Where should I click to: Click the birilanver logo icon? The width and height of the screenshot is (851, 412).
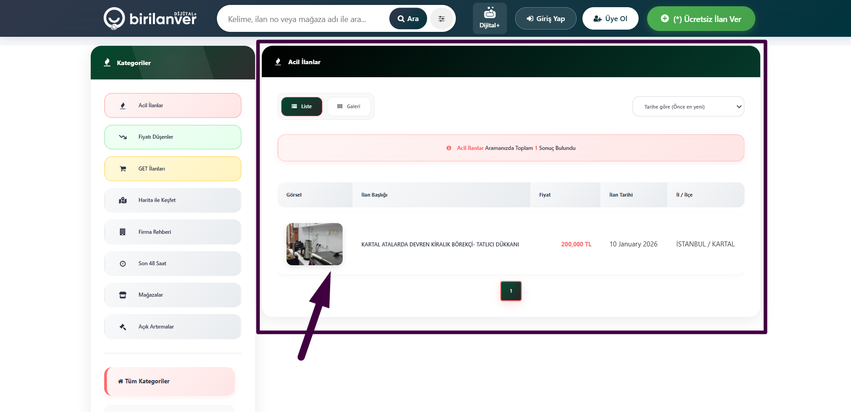114,18
